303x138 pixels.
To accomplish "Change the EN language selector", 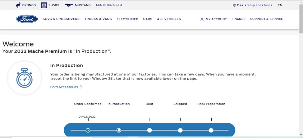I will 280,5.
